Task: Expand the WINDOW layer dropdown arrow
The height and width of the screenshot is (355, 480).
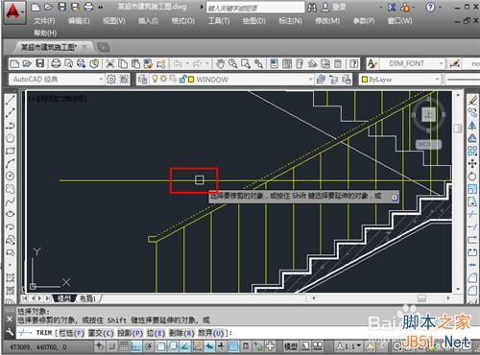Action: (310, 79)
